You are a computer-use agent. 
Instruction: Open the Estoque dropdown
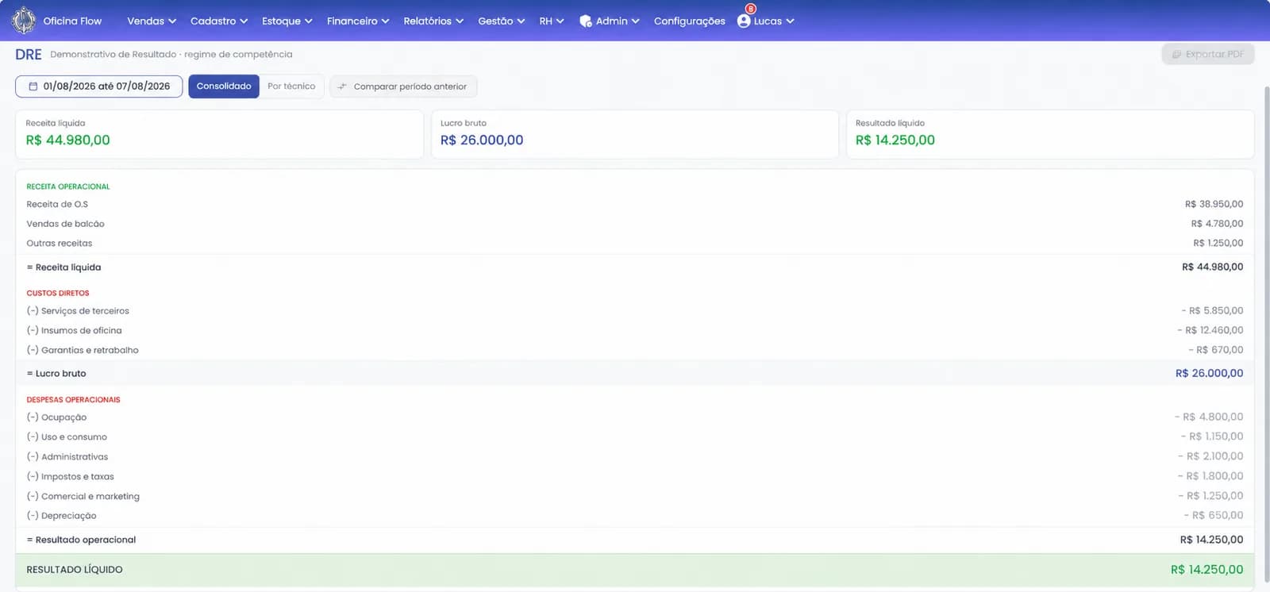[x=287, y=21]
